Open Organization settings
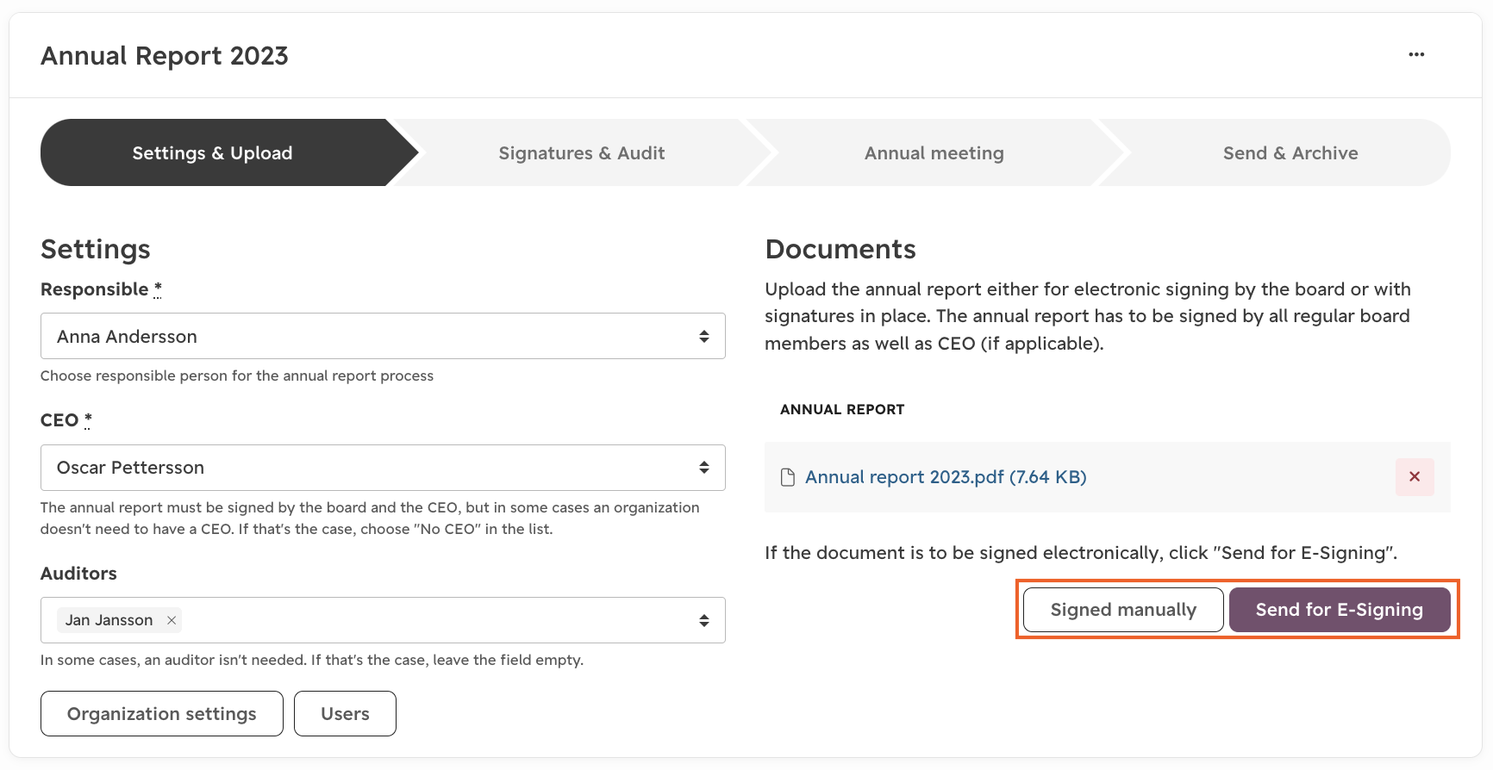The height and width of the screenshot is (770, 1493). (162, 713)
